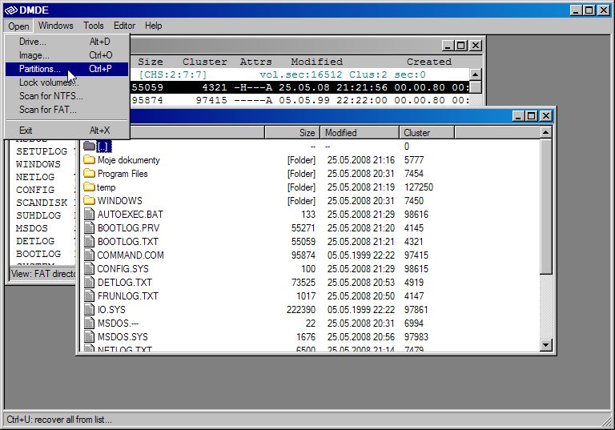Click the BOOTLOG.PRV file icon
Image resolution: width=615 pixels, height=430 pixels.
click(90, 228)
